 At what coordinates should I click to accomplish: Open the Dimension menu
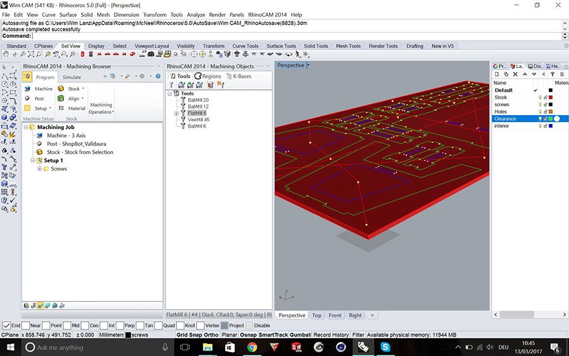tap(126, 15)
